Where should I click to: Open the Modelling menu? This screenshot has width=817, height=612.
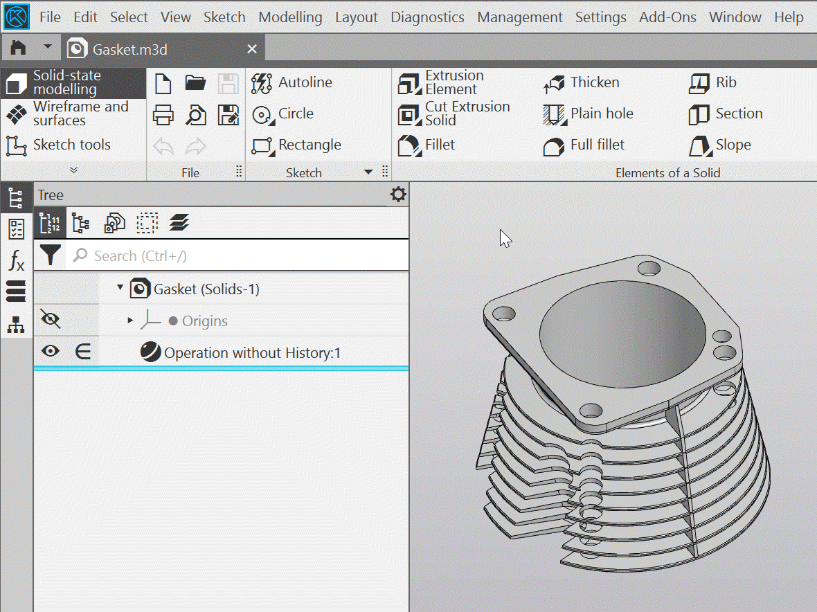click(290, 17)
